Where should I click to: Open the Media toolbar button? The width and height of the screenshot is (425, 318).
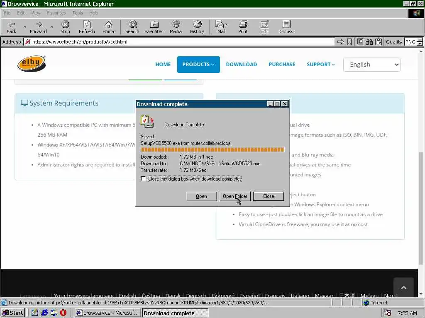point(176,27)
